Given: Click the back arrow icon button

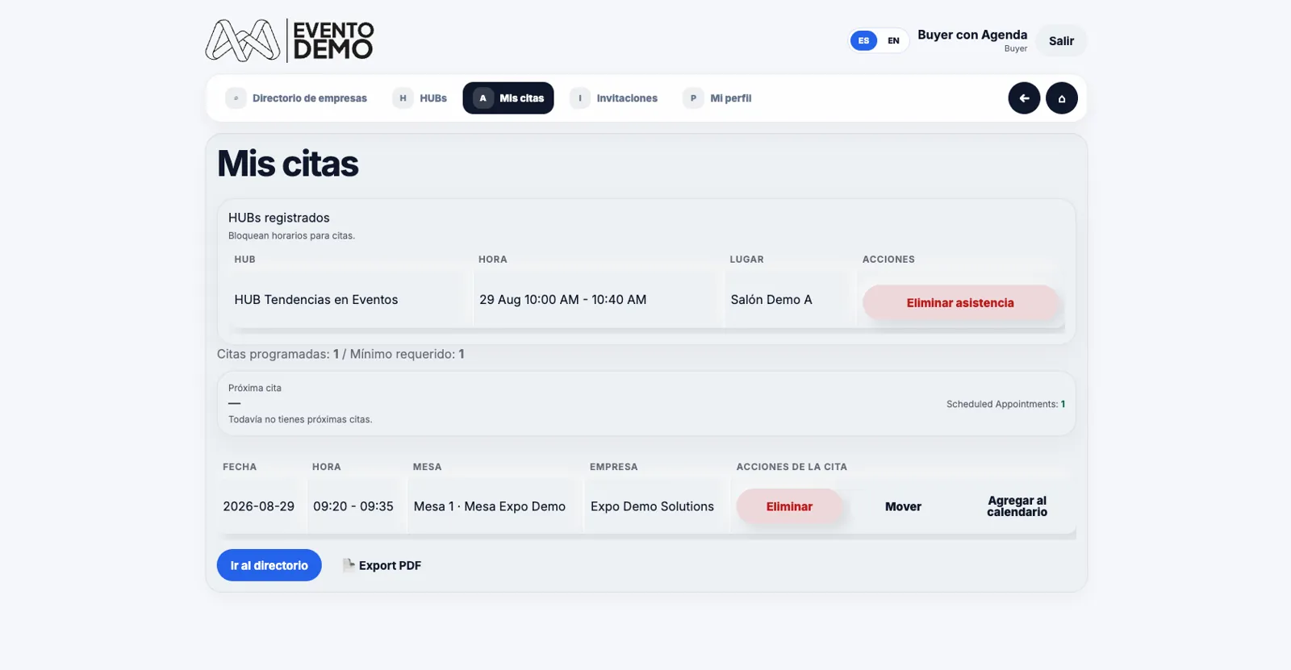Looking at the screenshot, I should (x=1024, y=98).
